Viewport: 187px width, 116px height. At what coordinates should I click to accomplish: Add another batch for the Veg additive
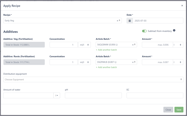[106, 50]
